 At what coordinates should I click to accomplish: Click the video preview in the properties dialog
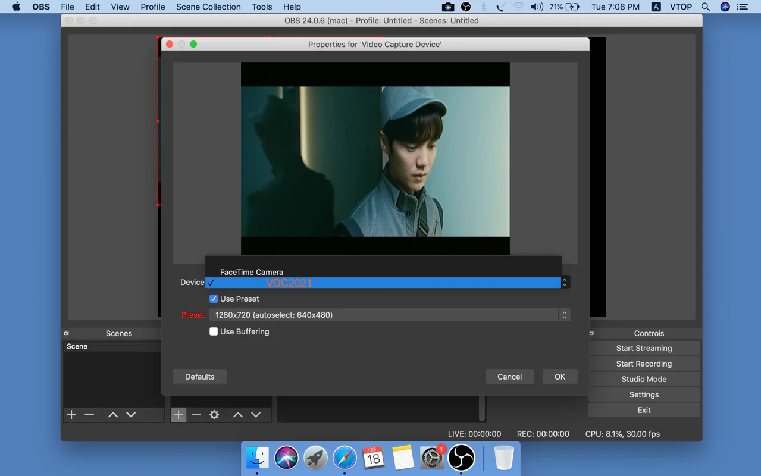point(375,159)
